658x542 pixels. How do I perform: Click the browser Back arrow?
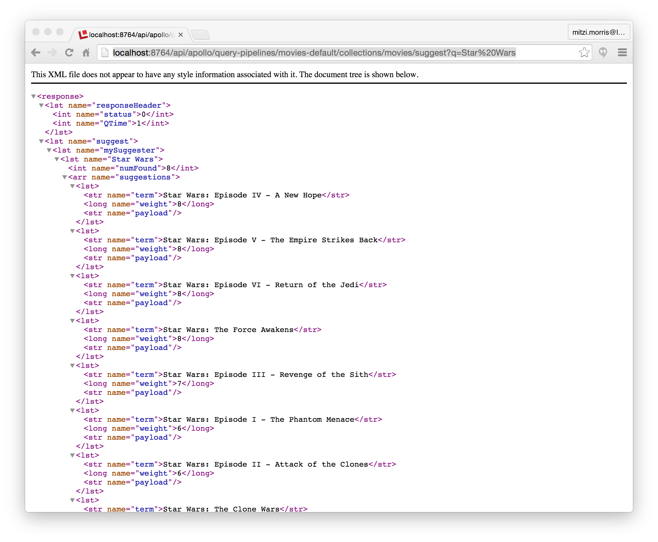[36, 52]
